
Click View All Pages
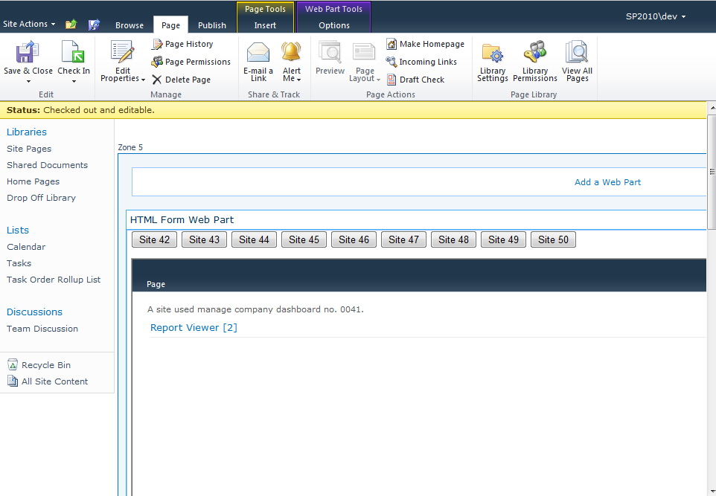pyautogui.click(x=577, y=62)
